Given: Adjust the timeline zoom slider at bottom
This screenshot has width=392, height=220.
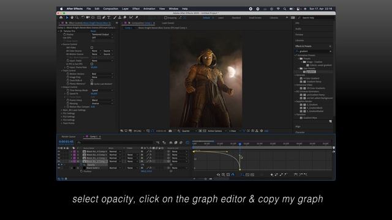Looking at the screenshot, I should [x=205, y=179].
